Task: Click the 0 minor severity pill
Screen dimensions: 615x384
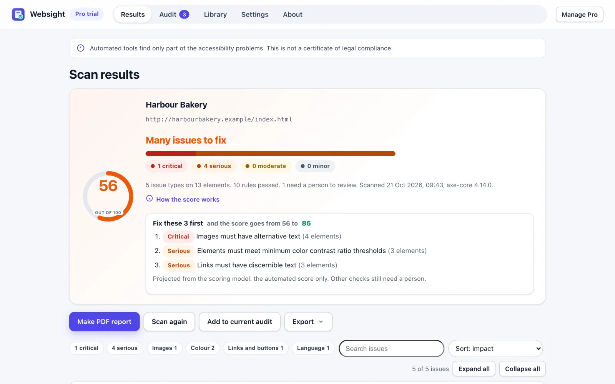Action: [315, 166]
